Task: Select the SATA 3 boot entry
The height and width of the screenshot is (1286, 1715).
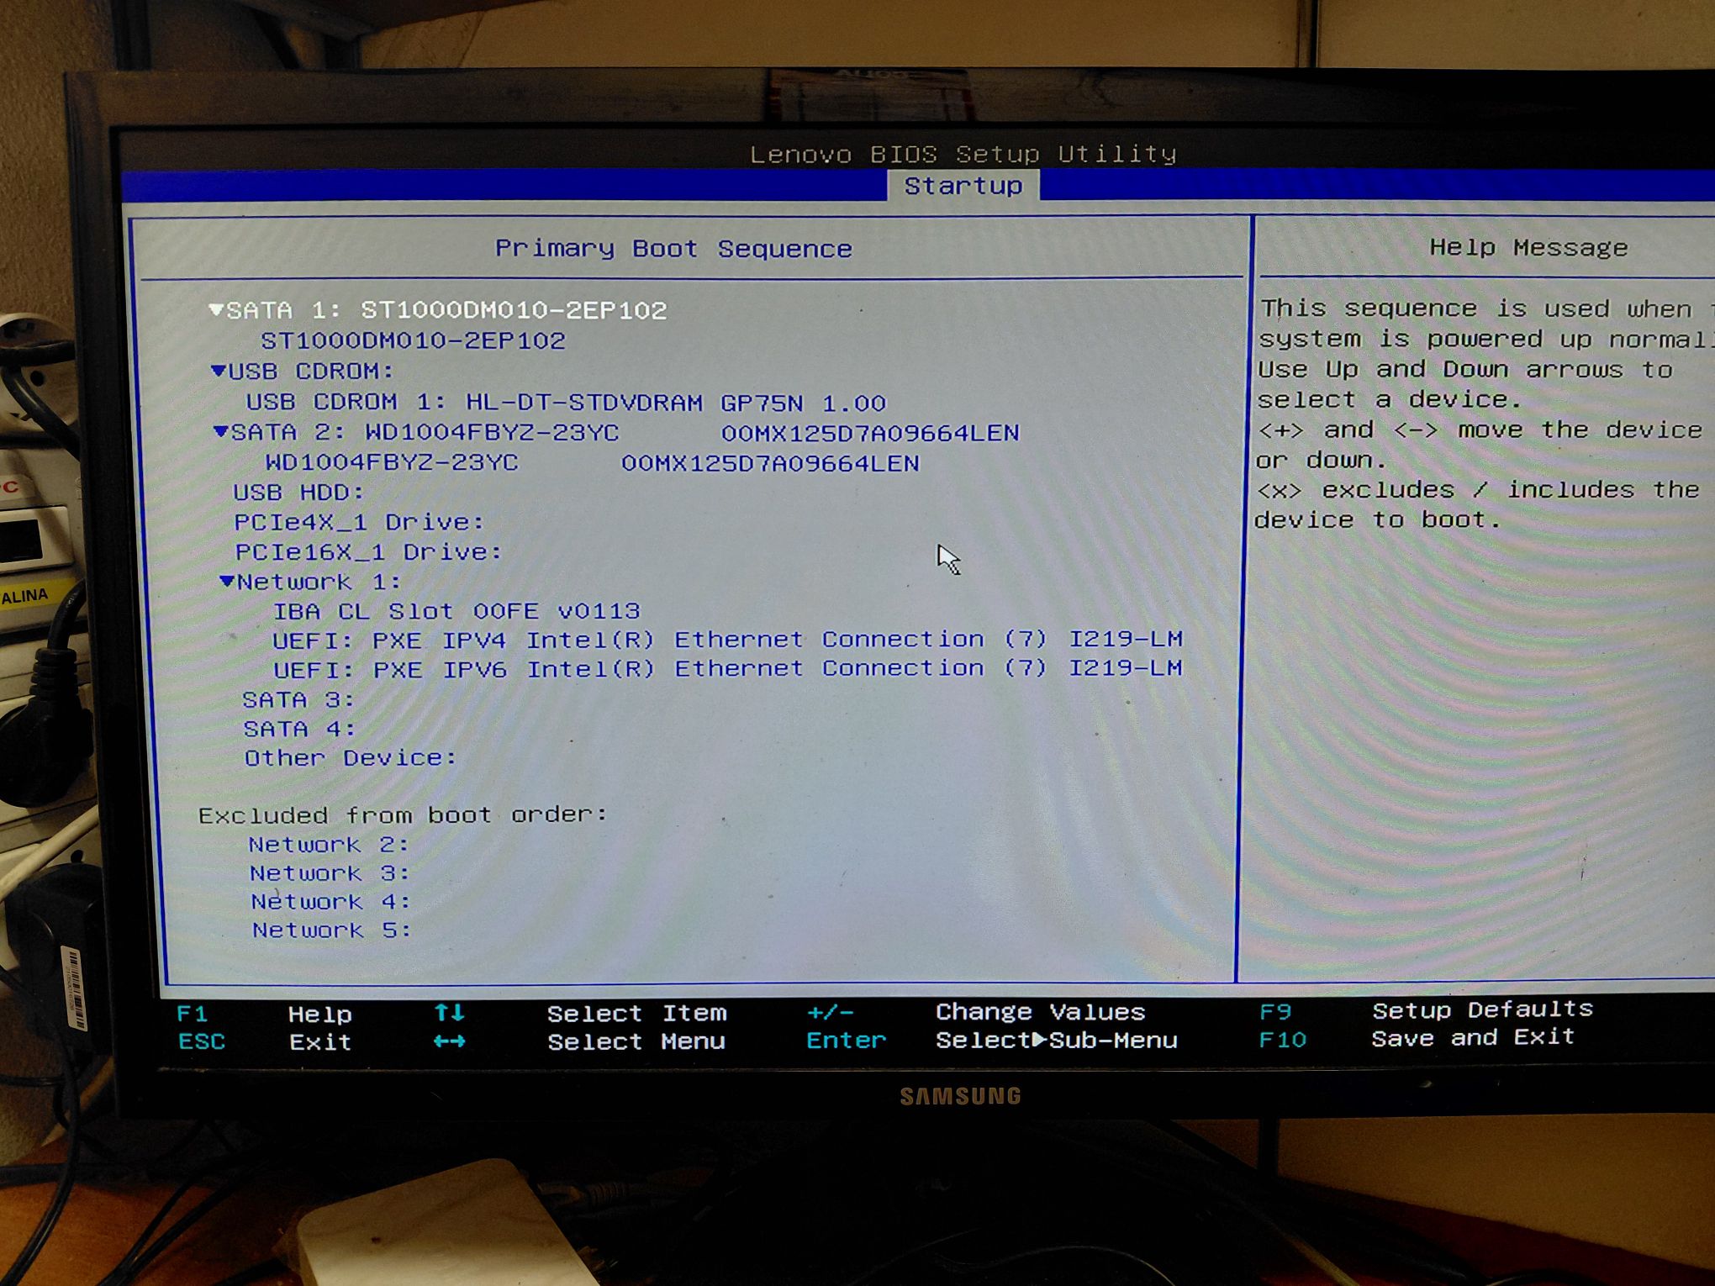Action: pyautogui.click(x=298, y=699)
